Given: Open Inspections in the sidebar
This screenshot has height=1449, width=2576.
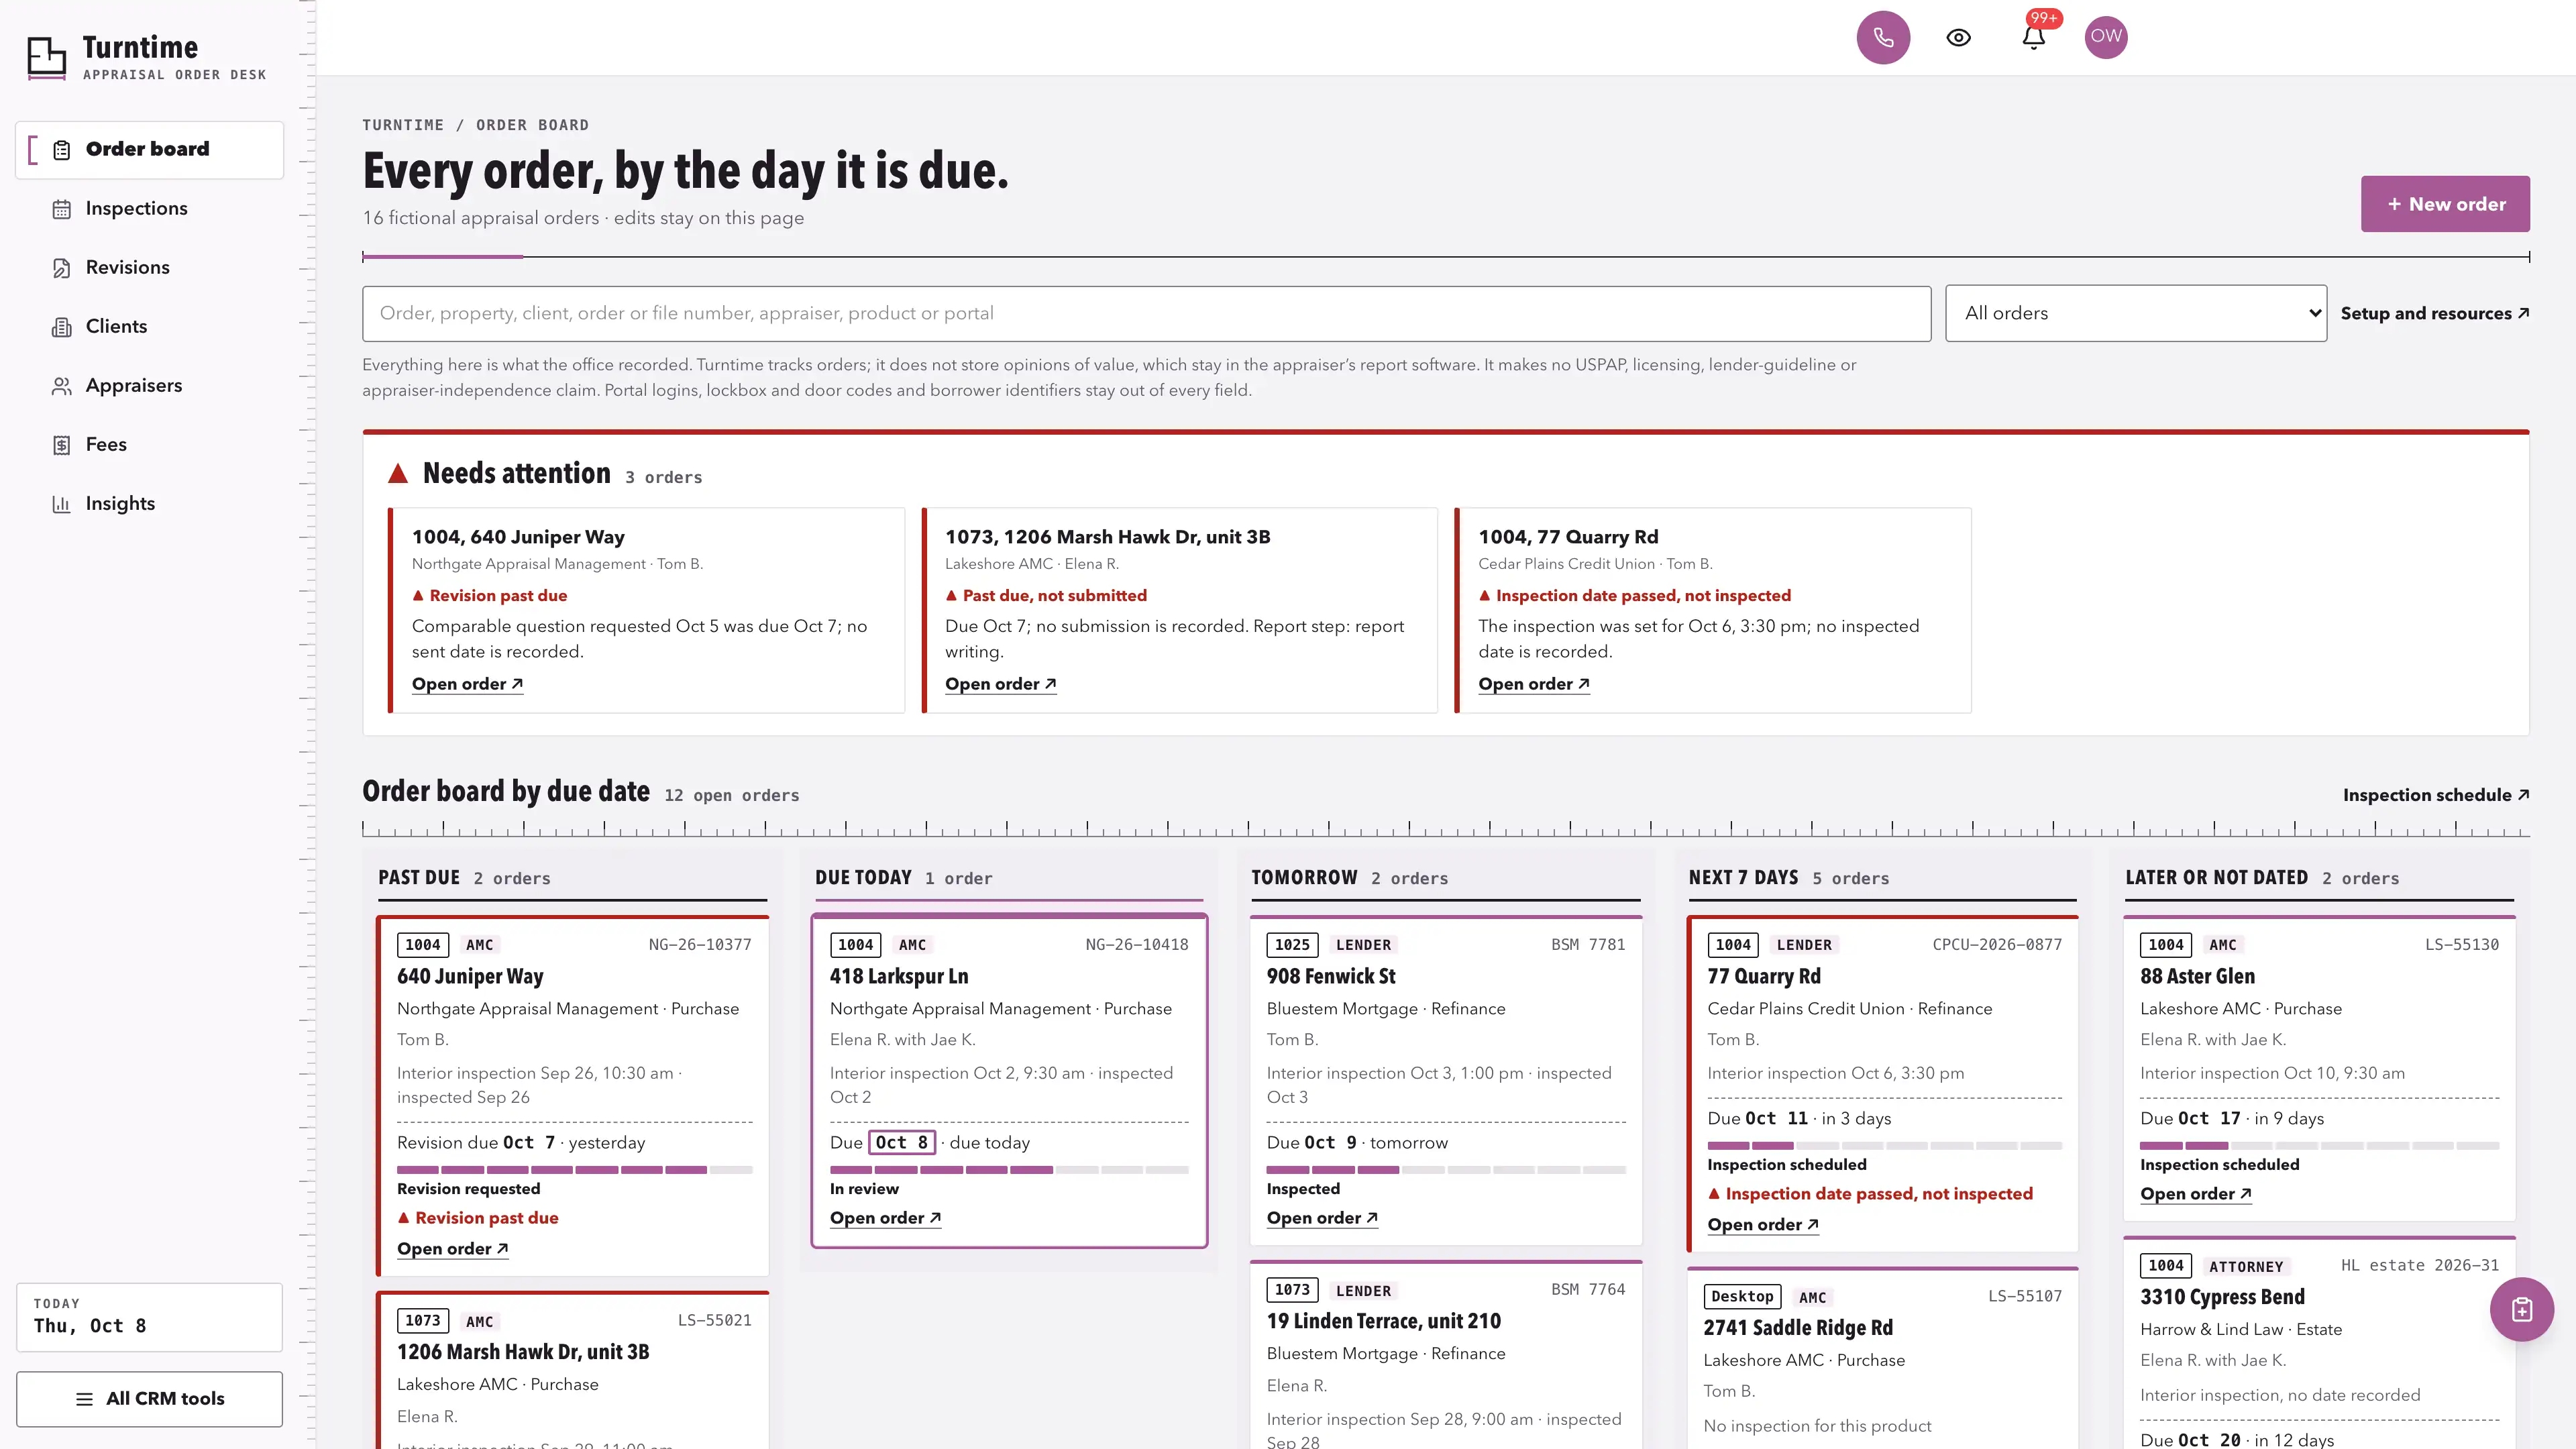Looking at the screenshot, I should pyautogui.click(x=149, y=208).
